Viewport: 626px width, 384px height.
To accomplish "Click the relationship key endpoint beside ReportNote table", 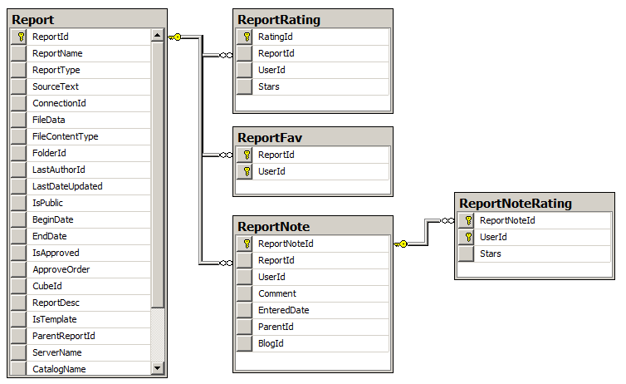I will point(402,244).
